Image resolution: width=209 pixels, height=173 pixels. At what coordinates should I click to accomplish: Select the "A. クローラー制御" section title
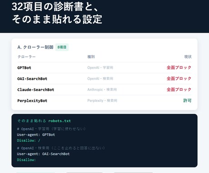click(35, 47)
